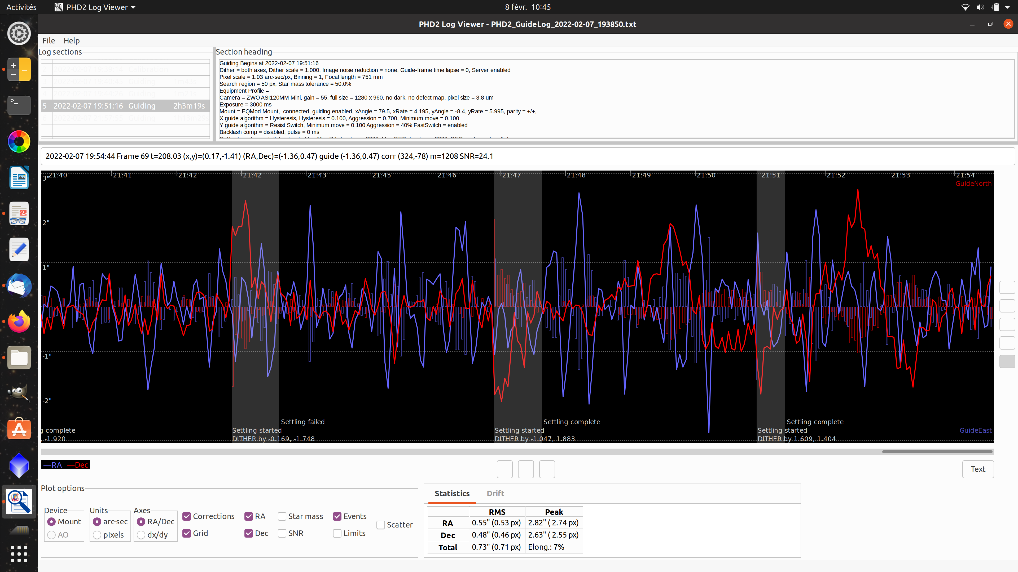
Task: Open the Calculator from the dock
Action: 19,69
